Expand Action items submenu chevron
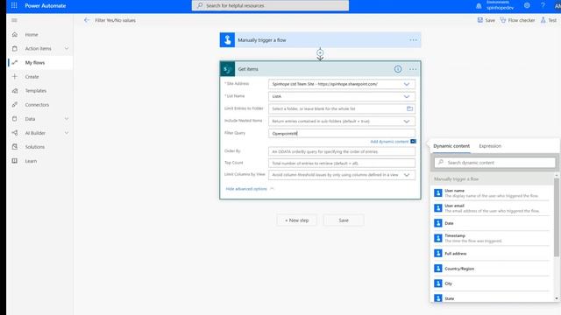The height and width of the screenshot is (315, 561). [67, 49]
